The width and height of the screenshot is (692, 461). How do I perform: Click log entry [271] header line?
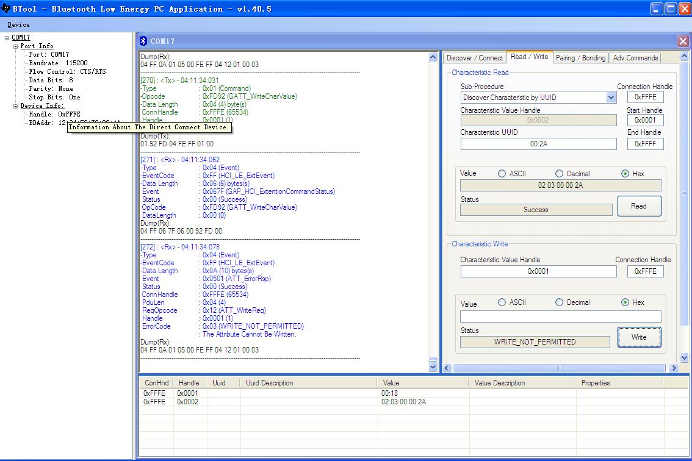(x=179, y=160)
